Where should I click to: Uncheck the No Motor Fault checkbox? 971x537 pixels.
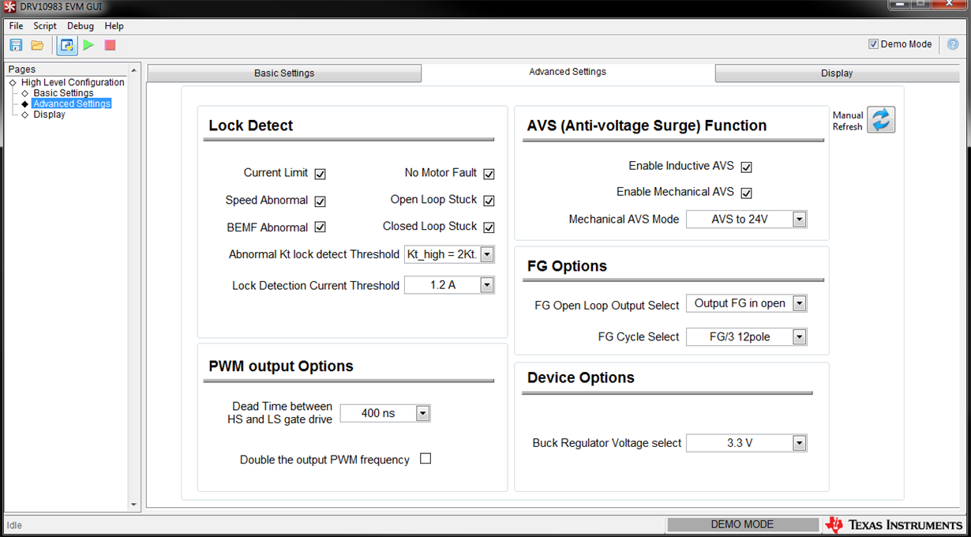tap(489, 174)
